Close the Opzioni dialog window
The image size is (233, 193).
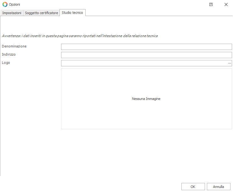[226, 4]
